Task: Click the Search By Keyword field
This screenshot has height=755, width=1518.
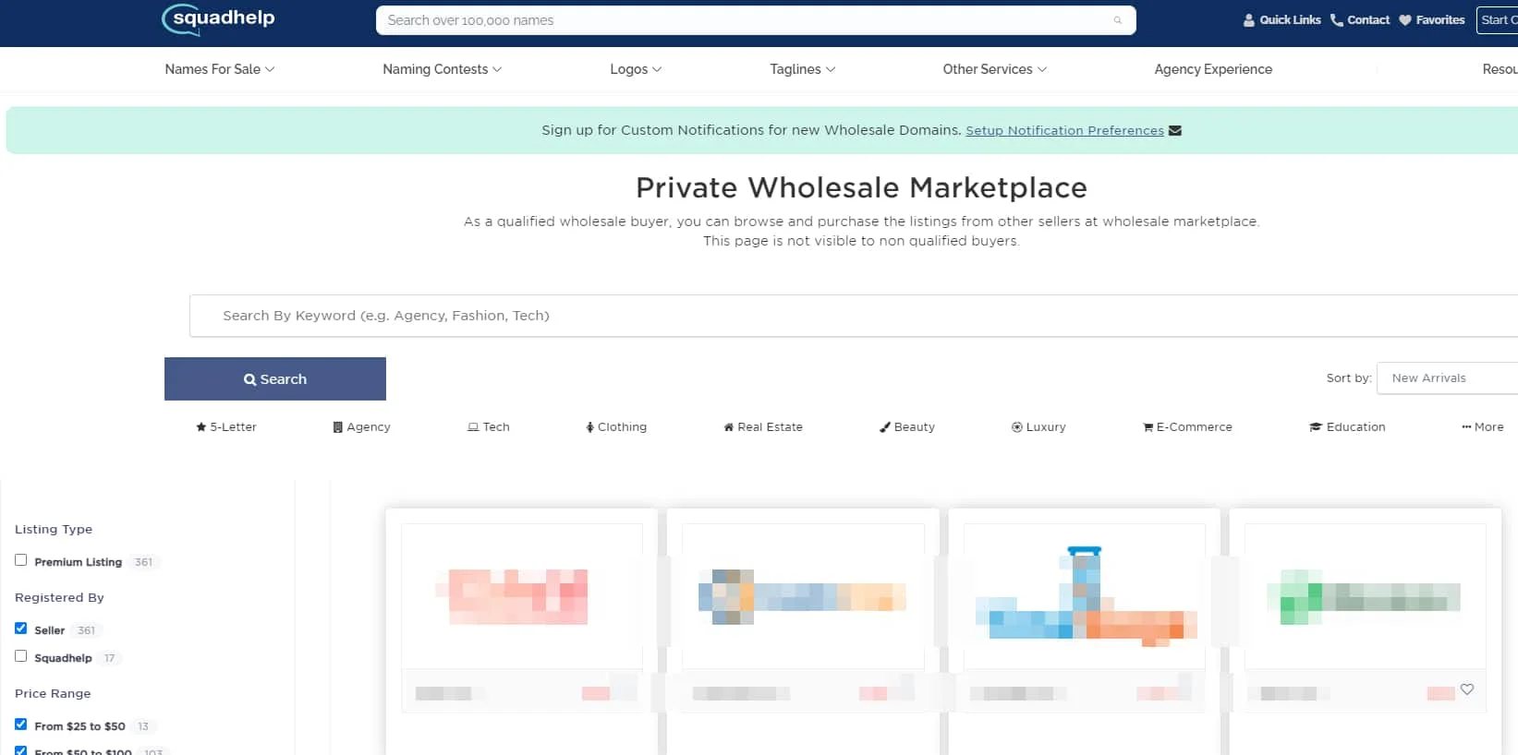Action: click(x=854, y=316)
